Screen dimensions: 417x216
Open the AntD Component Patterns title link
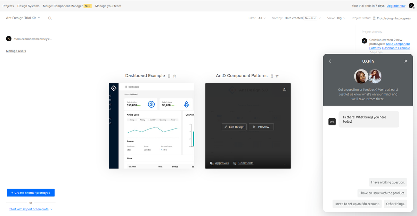coord(242,76)
